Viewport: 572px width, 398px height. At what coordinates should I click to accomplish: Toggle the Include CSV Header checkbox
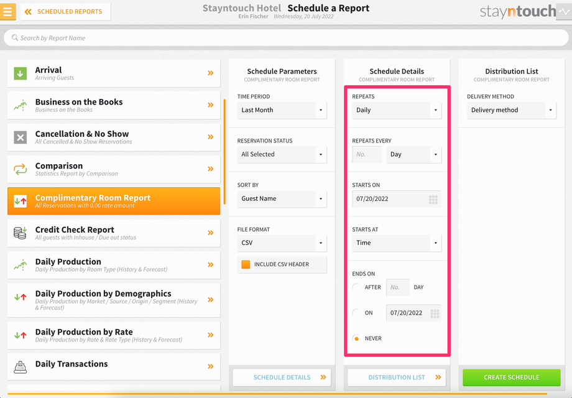(x=246, y=264)
